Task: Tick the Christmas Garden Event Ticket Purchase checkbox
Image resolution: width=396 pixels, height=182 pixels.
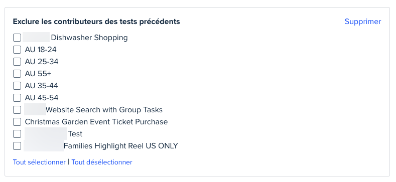Action: [x=17, y=122]
